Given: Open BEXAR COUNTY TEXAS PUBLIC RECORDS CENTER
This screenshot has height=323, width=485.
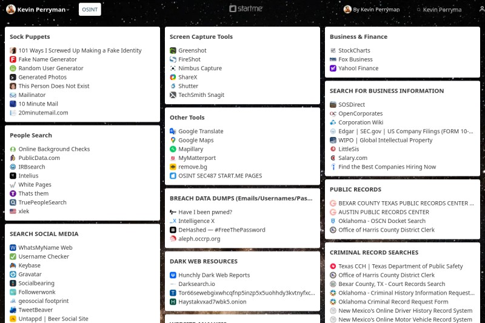Looking at the screenshot, I should coord(406,204).
